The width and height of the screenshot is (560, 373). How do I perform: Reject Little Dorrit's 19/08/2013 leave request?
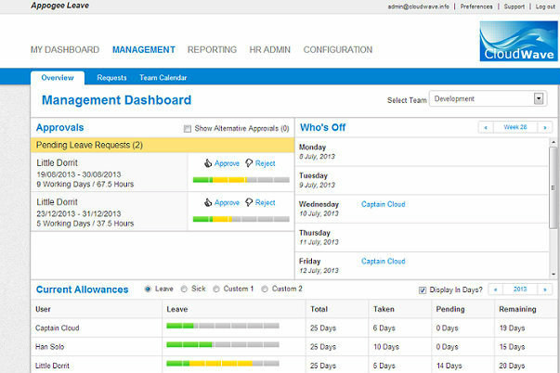tap(265, 163)
